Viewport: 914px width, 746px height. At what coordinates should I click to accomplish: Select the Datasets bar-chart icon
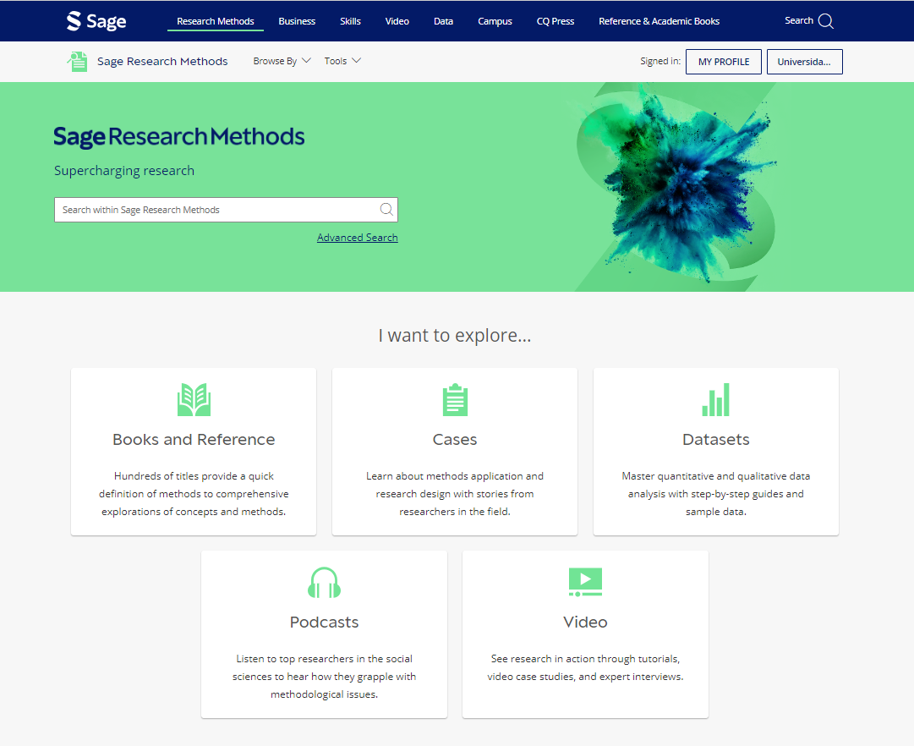715,399
